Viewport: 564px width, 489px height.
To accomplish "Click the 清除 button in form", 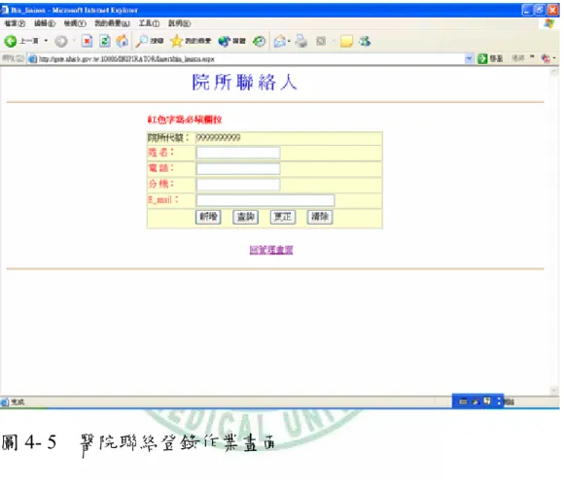I will [x=320, y=217].
